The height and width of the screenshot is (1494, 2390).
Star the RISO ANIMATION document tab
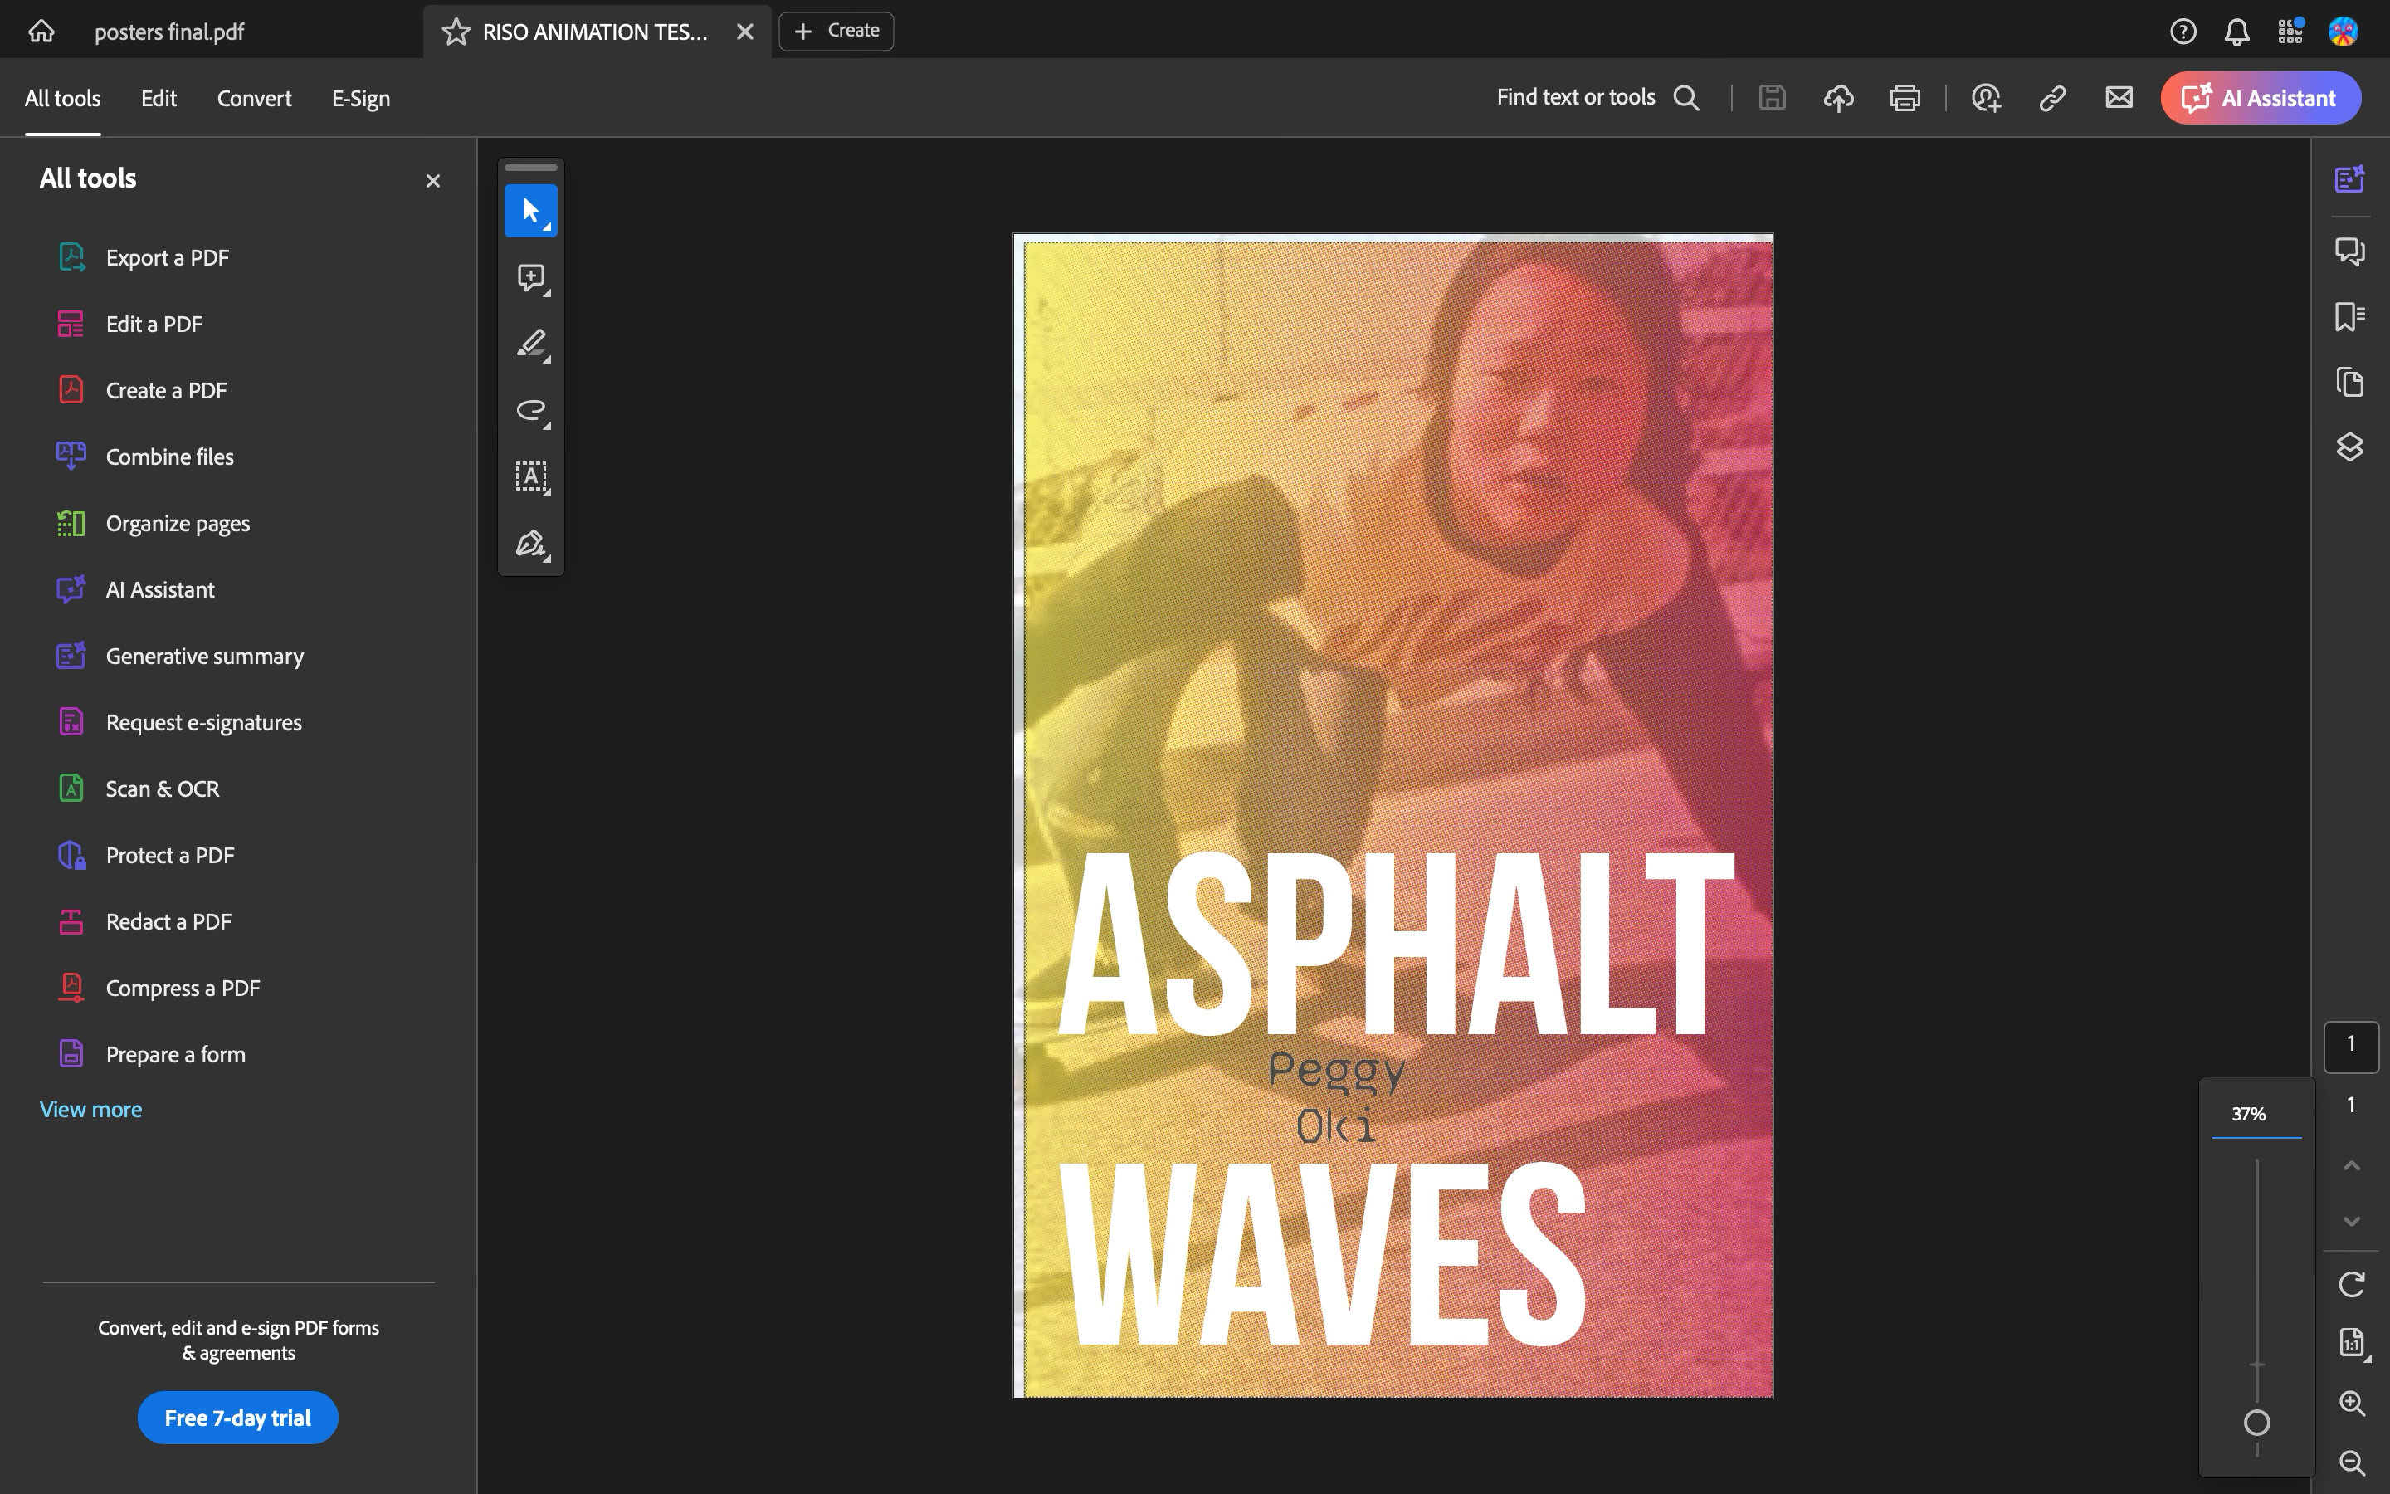point(456,32)
